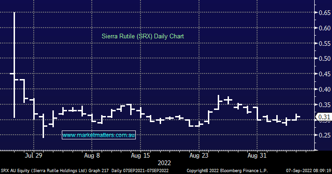Click the 0.31 last price tag
Screen dimensions: 332x174
click(x=324, y=117)
